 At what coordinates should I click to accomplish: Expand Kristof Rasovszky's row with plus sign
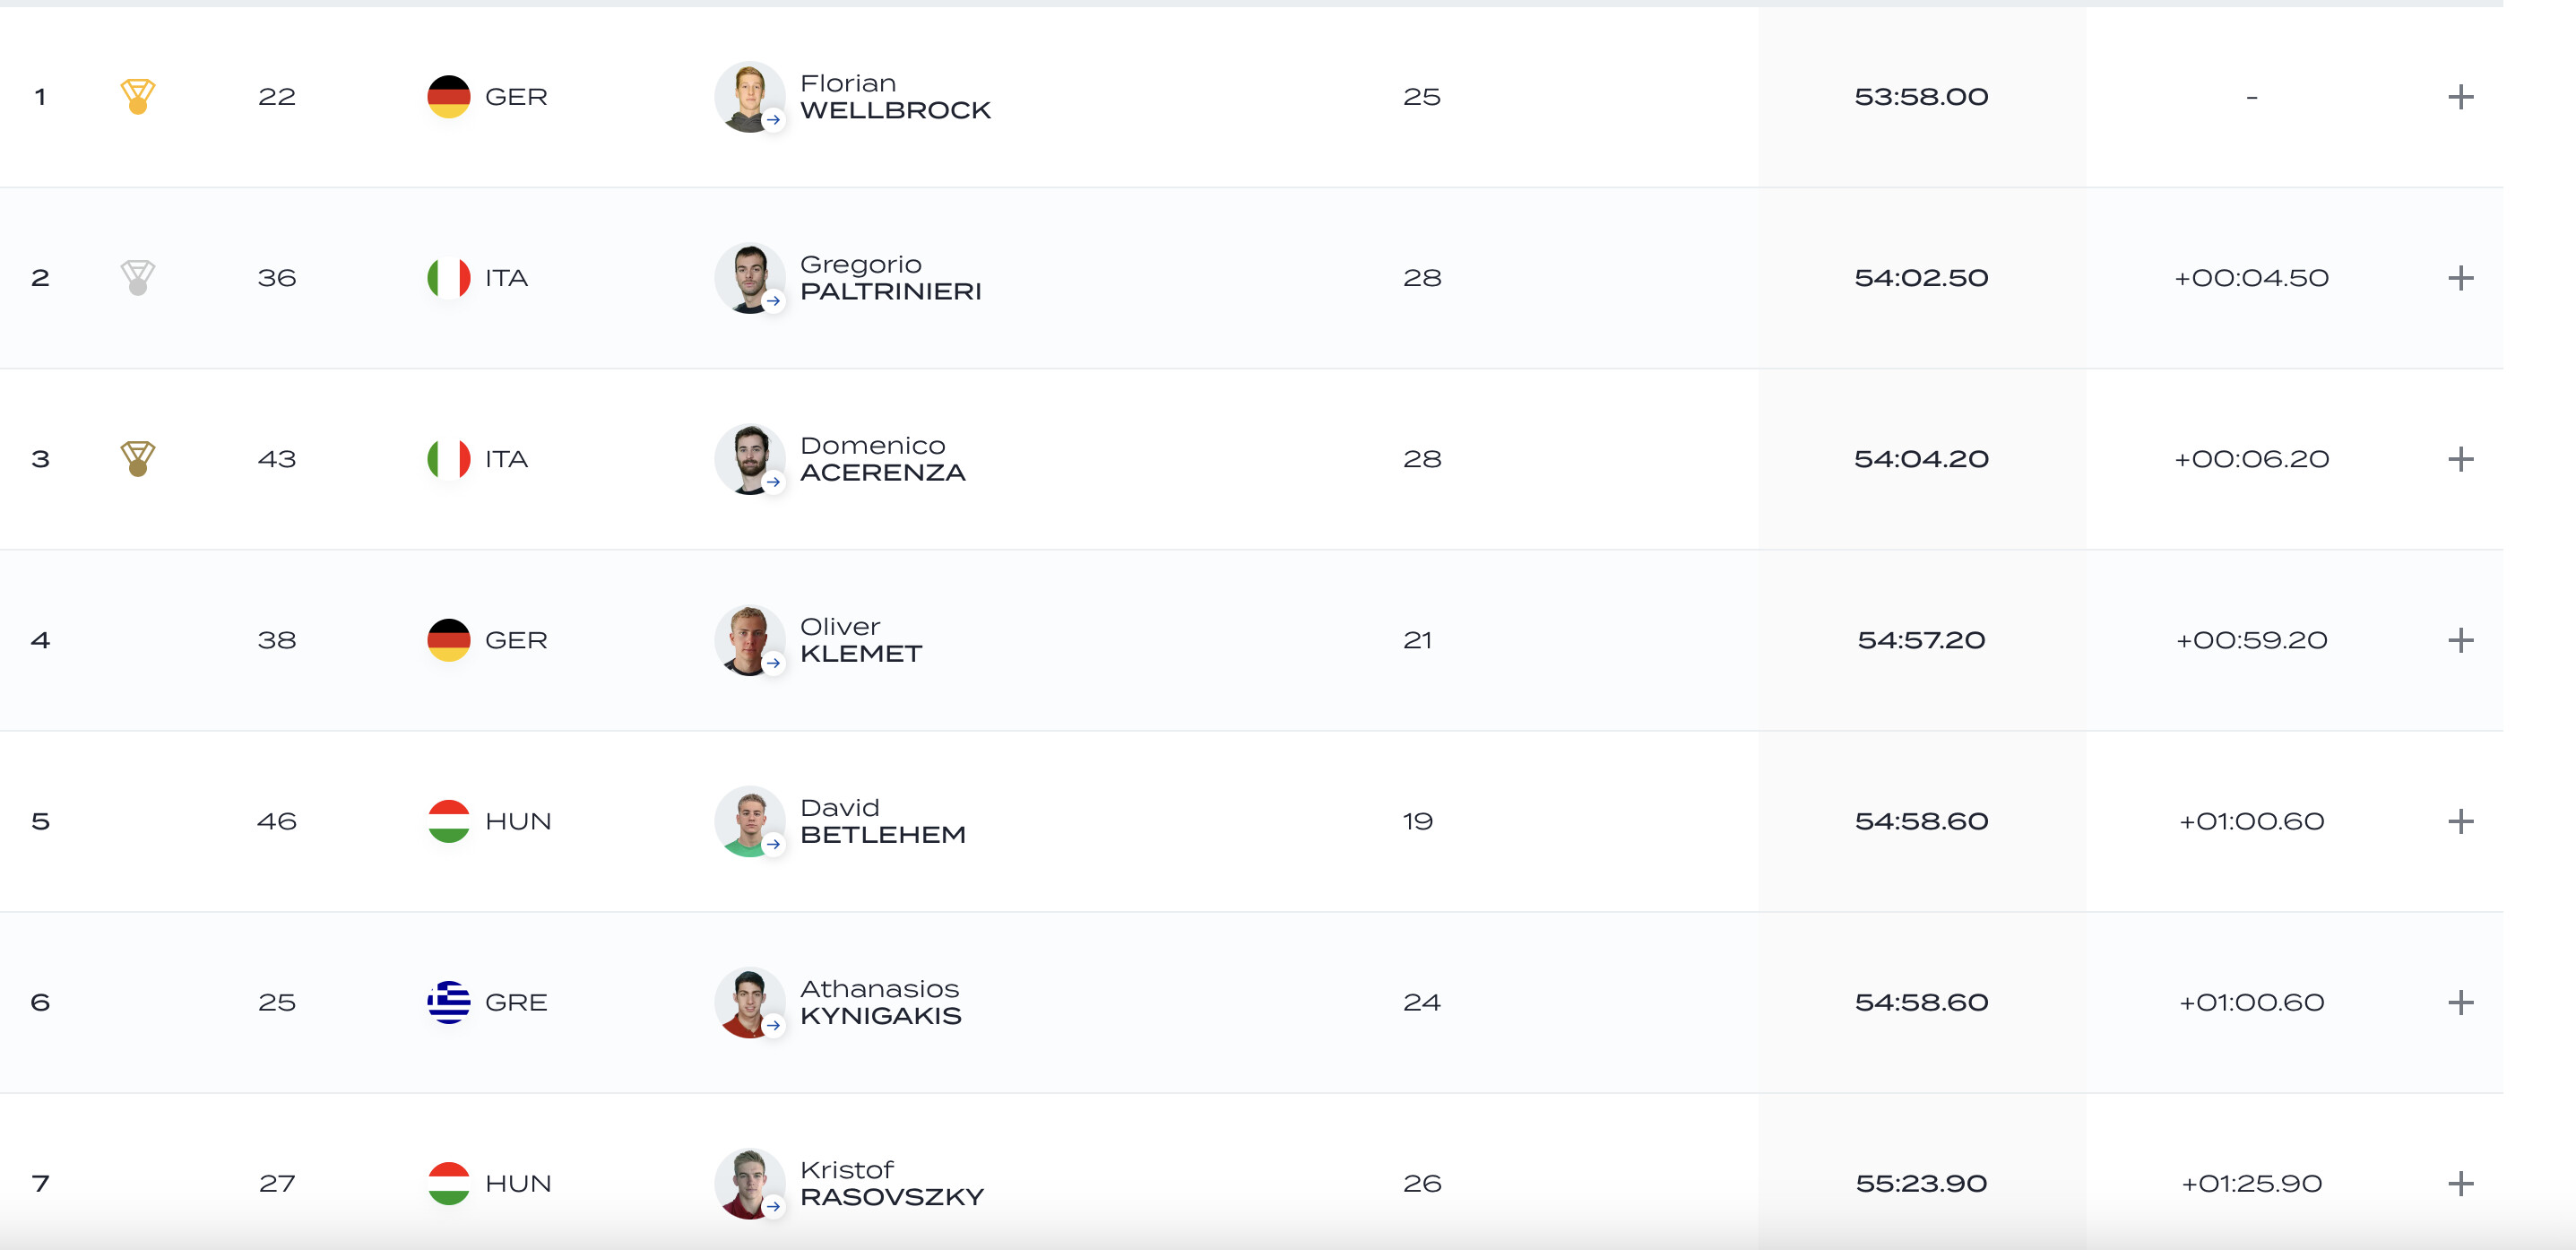coord(2461,1183)
